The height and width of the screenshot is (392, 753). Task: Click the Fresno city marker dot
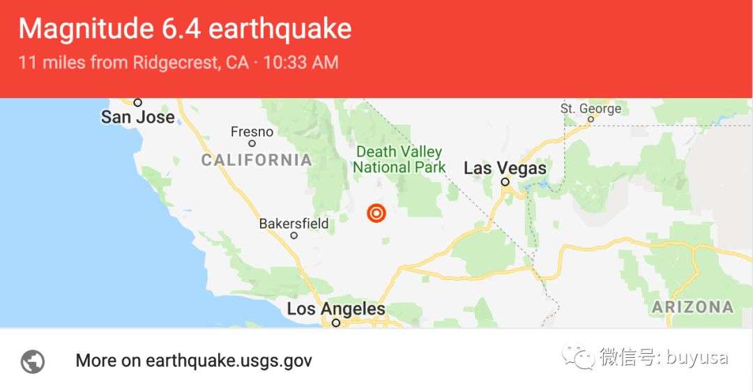tap(252, 143)
